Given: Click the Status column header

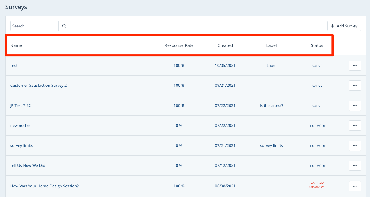Looking at the screenshot, I should coord(317,45).
